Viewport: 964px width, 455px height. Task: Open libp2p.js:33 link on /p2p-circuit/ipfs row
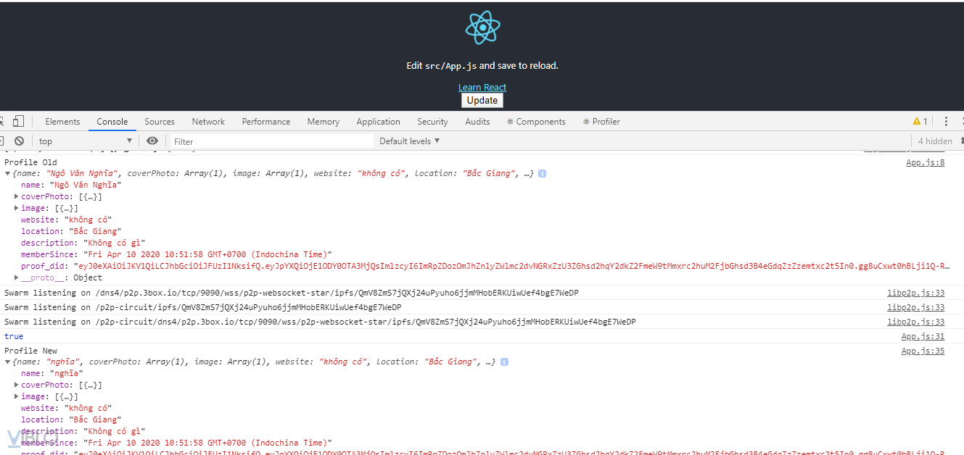point(916,307)
